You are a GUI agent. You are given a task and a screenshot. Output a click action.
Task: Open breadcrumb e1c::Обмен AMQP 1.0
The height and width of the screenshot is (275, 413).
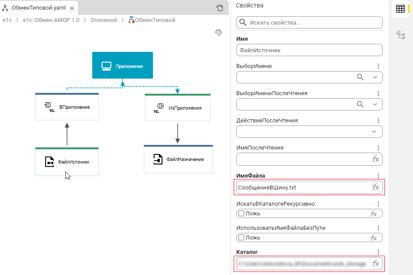point(51,20)
